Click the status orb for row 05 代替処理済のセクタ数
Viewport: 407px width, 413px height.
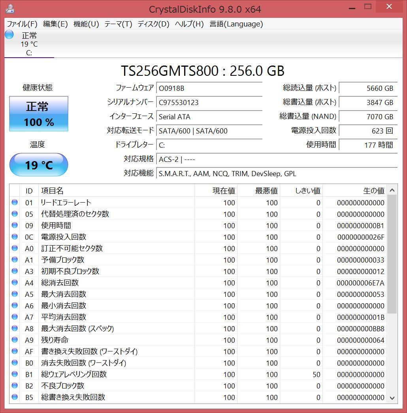point(15,214)
